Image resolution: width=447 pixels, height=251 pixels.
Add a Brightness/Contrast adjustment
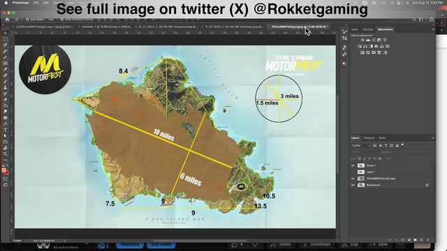coord(362,40)
